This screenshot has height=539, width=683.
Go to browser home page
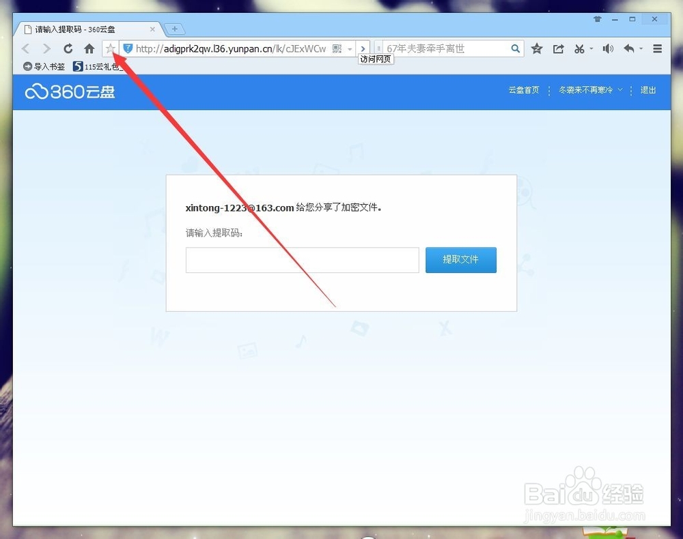pos(89,48)
